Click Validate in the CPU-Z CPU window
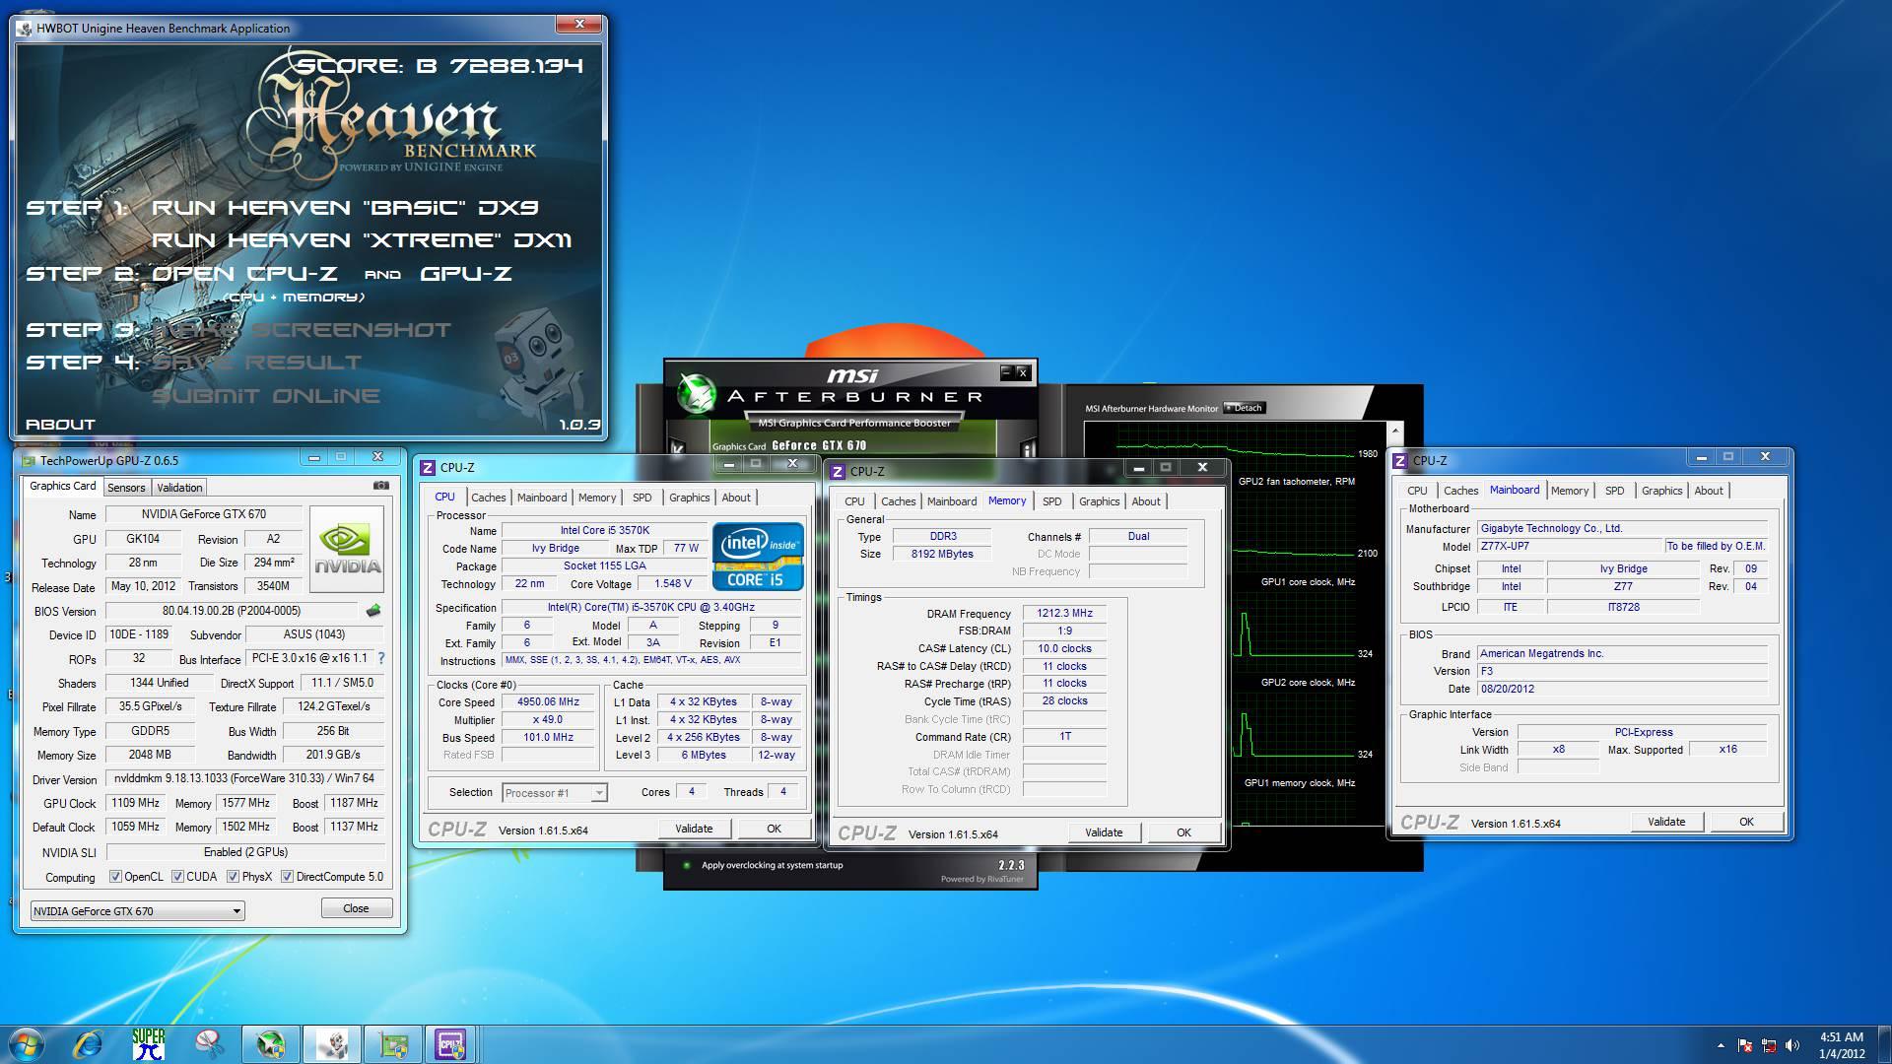 coord(694,829)
